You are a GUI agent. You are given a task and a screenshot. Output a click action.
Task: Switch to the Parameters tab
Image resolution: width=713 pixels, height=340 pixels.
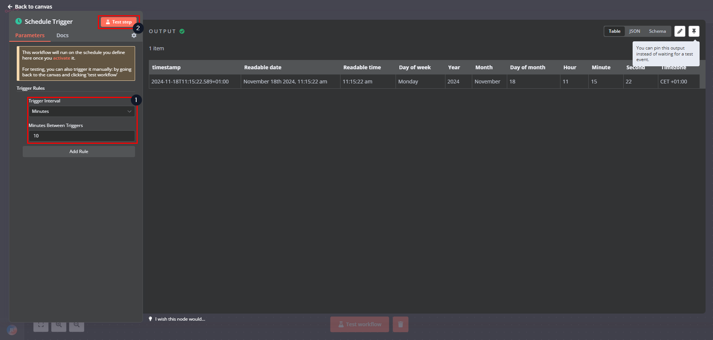pyautogui.click(x=30, y=35)
